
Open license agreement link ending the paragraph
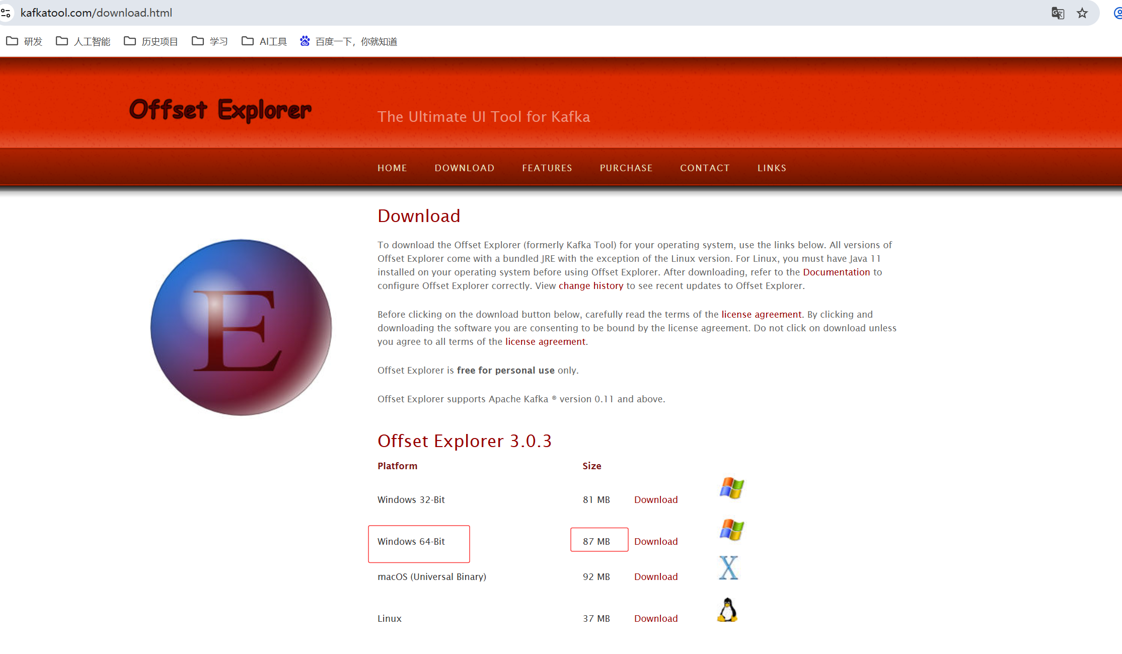coord(545,342)
